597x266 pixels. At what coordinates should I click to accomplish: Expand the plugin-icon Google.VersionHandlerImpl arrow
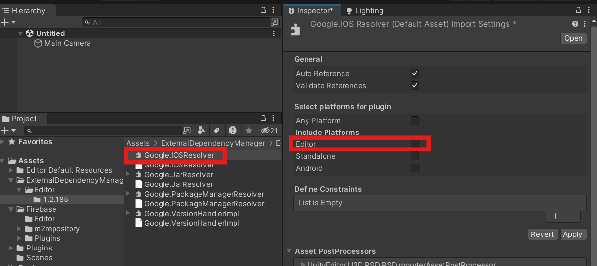128,213
